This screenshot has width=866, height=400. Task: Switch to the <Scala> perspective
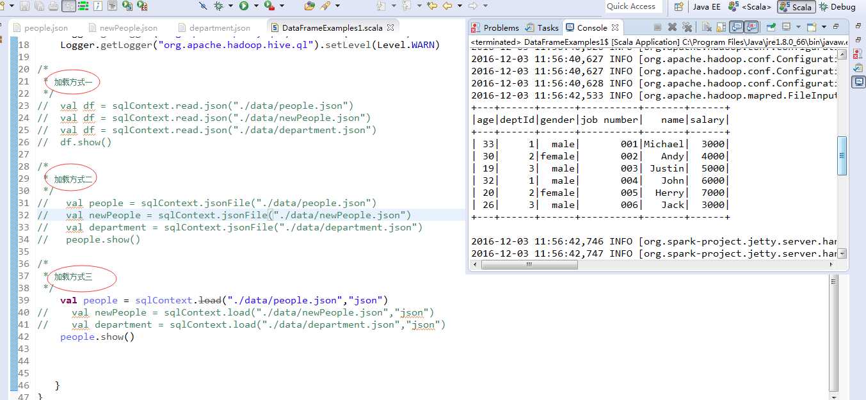click(750, 7)
